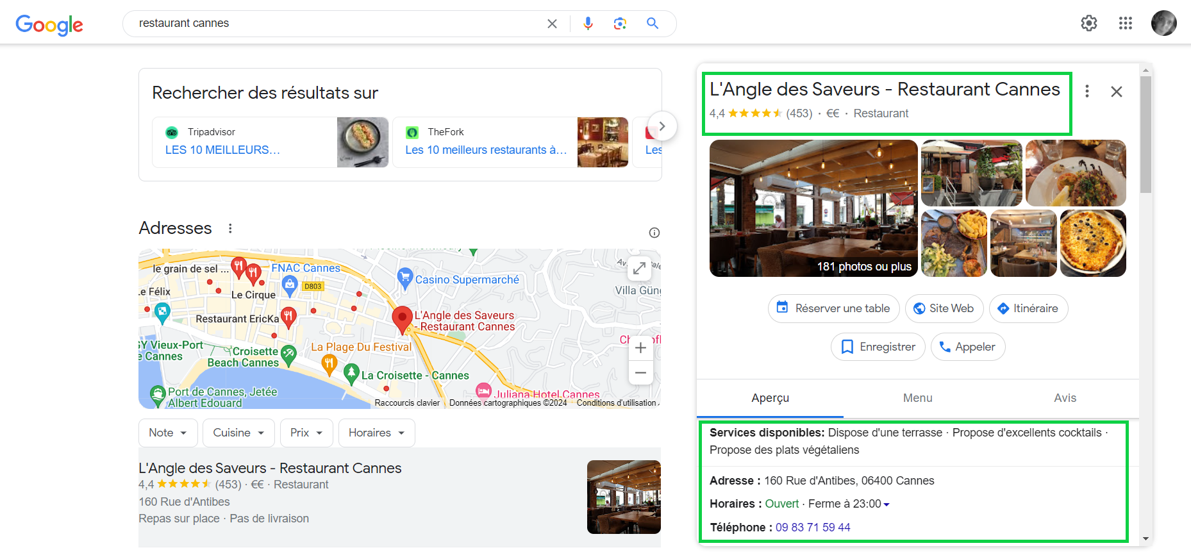The width and height of the screenshot is (1191, 557).
Task: Click Raccourcis clavier on the map
Action: coord(407,403)
